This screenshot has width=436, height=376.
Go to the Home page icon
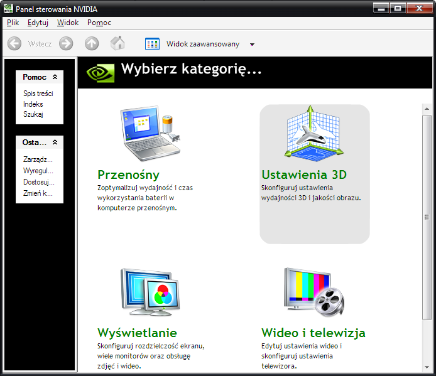117,43
